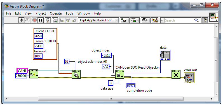The image size is (223, 105).
Task: Click the LabVIEW icon in title bar
Action: pyautogui.click(x=6, y=6)
